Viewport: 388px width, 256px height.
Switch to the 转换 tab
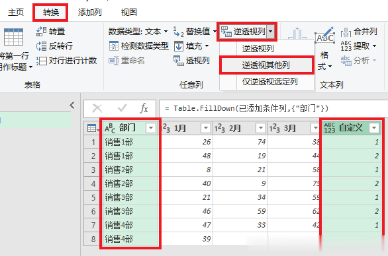point(51,12)
